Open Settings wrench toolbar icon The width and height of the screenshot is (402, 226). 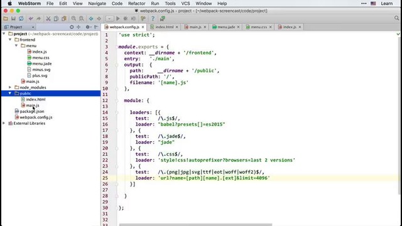[x=143, y=18]
